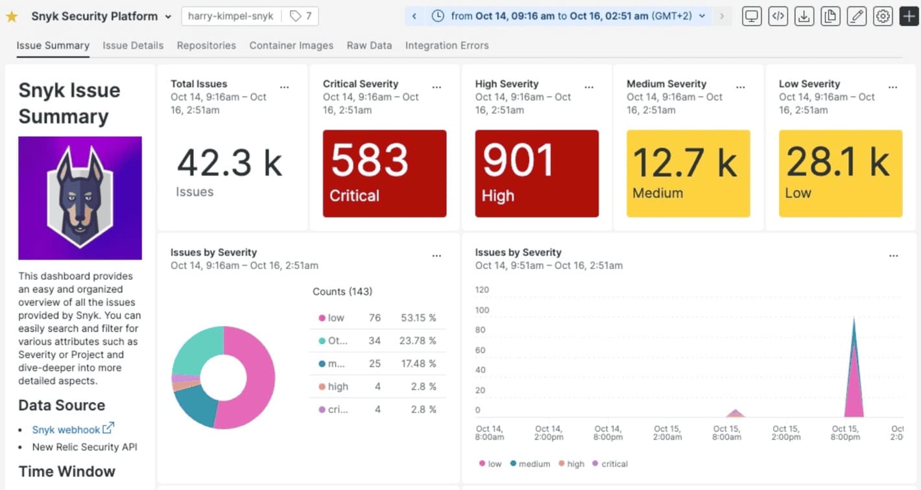Toggle the medium series in timeline legend
921x490 pixels.
(530, 463)
